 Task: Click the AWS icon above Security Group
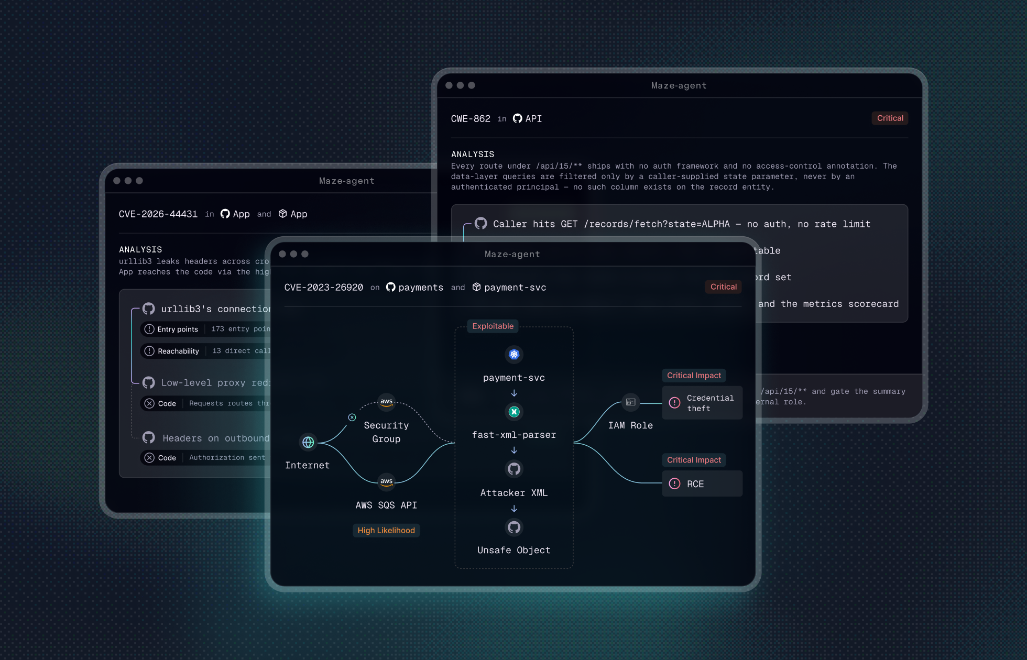[386, 402]
